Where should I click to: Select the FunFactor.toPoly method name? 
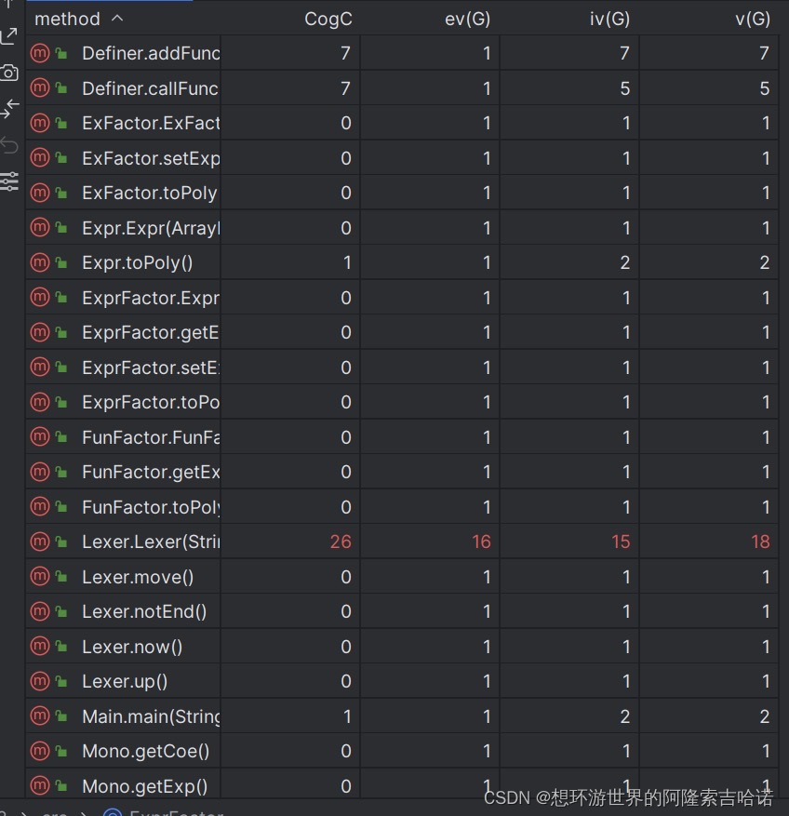[151, 507]
